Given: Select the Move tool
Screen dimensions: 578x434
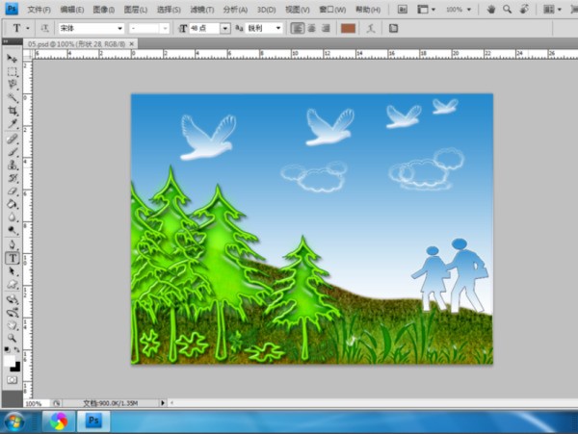Looking at the screenshot, I should click(13, 59).
